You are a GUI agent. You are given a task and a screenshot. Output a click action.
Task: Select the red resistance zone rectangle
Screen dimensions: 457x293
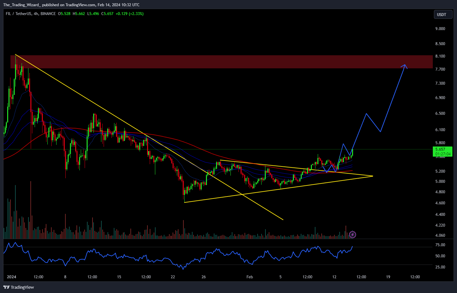[222, 62]
